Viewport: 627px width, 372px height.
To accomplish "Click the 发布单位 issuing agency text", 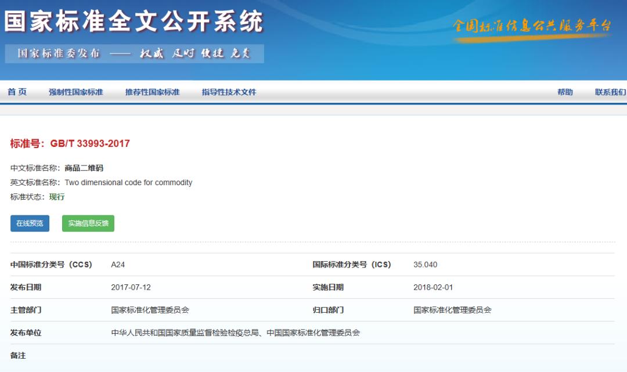I will (x=26, y=333).
